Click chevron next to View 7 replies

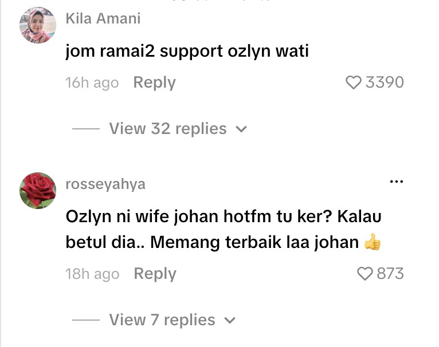230,321
